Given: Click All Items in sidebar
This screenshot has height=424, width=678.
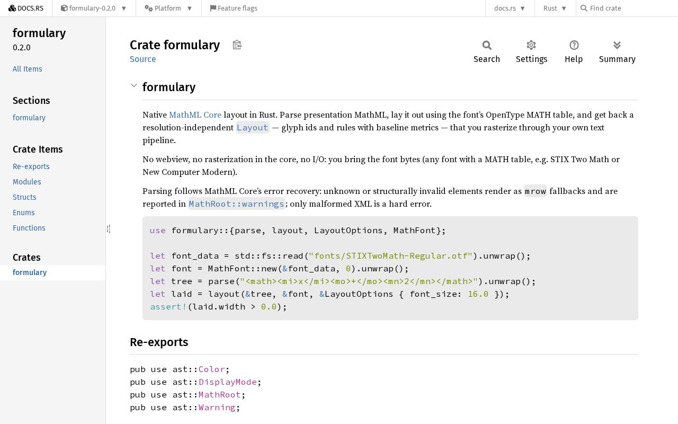Looking at the screenshot, I should (x=28, y=69).
